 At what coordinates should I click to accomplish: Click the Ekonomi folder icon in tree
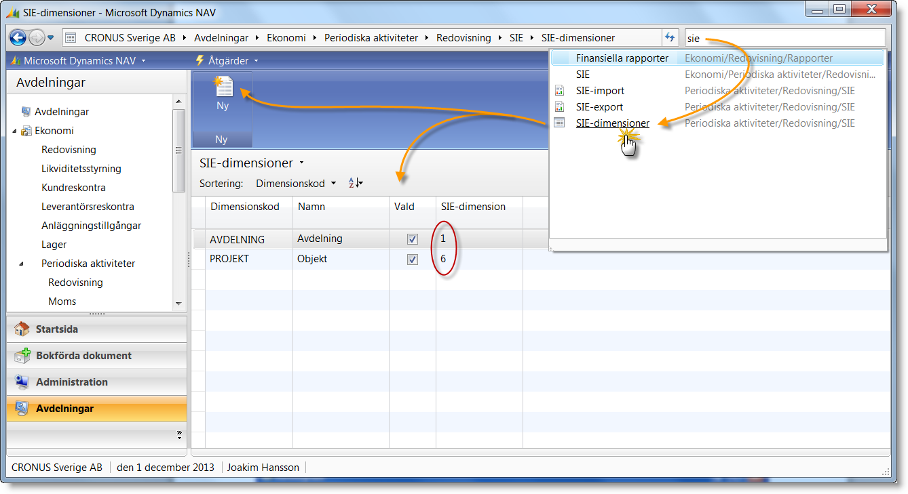pos(26,131)
